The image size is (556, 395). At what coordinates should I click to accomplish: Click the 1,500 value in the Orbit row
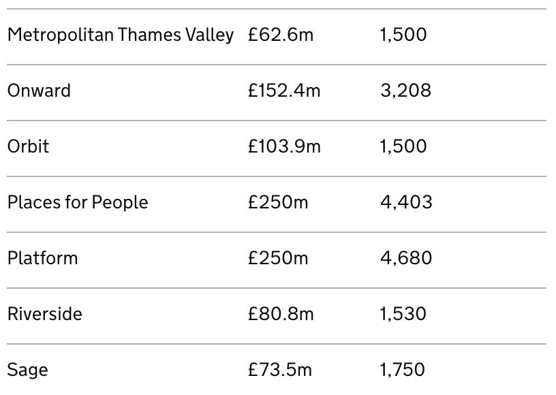pos(403,146)
